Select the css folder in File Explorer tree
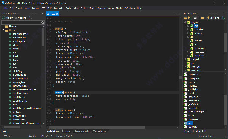Image resolution: width=228 pixels, height=139 pixels. pos(196,26)
